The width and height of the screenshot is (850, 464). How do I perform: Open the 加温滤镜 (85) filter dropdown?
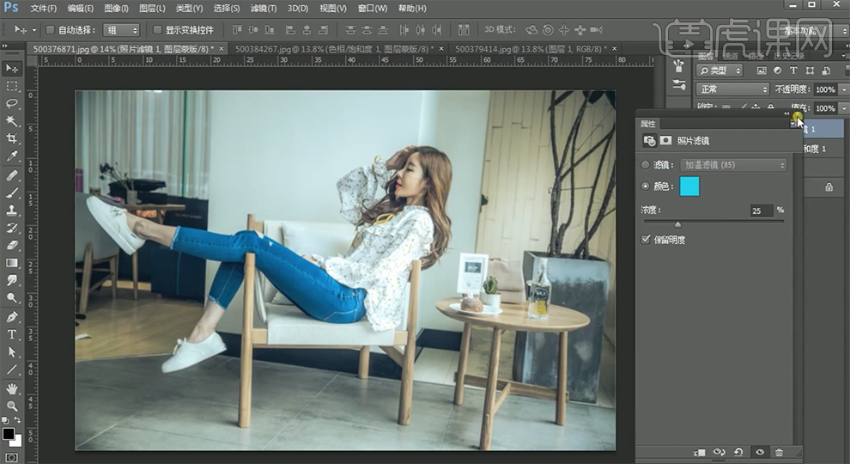tap(732, 164)
